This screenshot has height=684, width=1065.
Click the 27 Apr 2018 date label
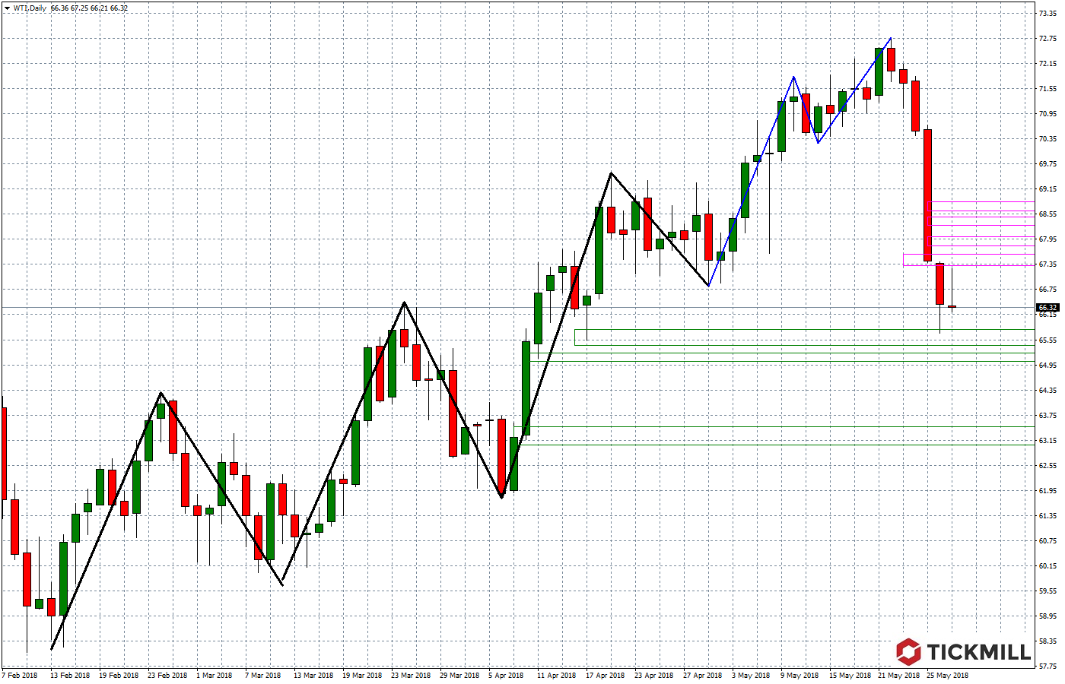pyautogui.click(x=702, y=675)
